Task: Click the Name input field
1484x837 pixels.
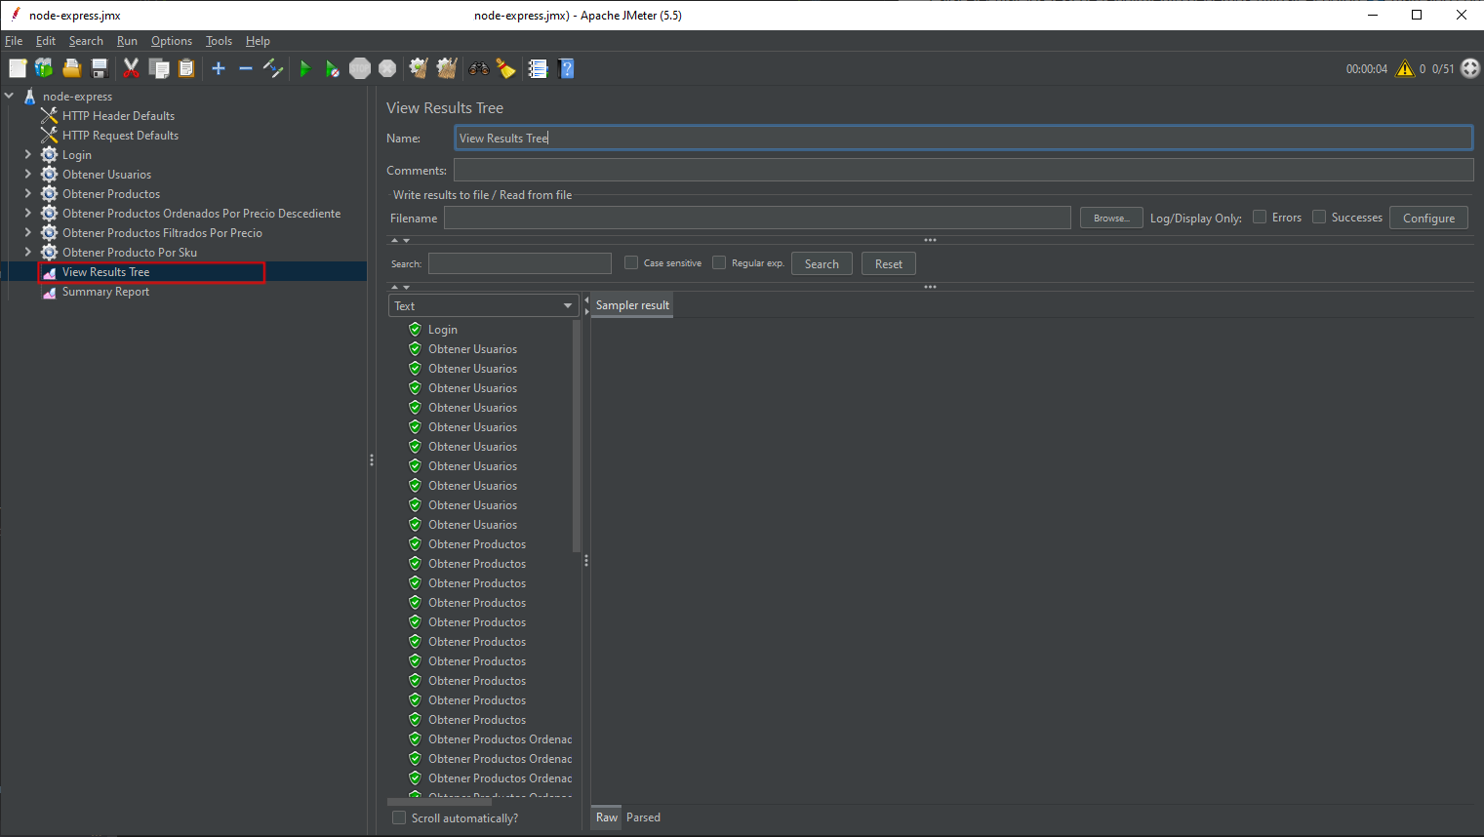Action: click(964, 138)
